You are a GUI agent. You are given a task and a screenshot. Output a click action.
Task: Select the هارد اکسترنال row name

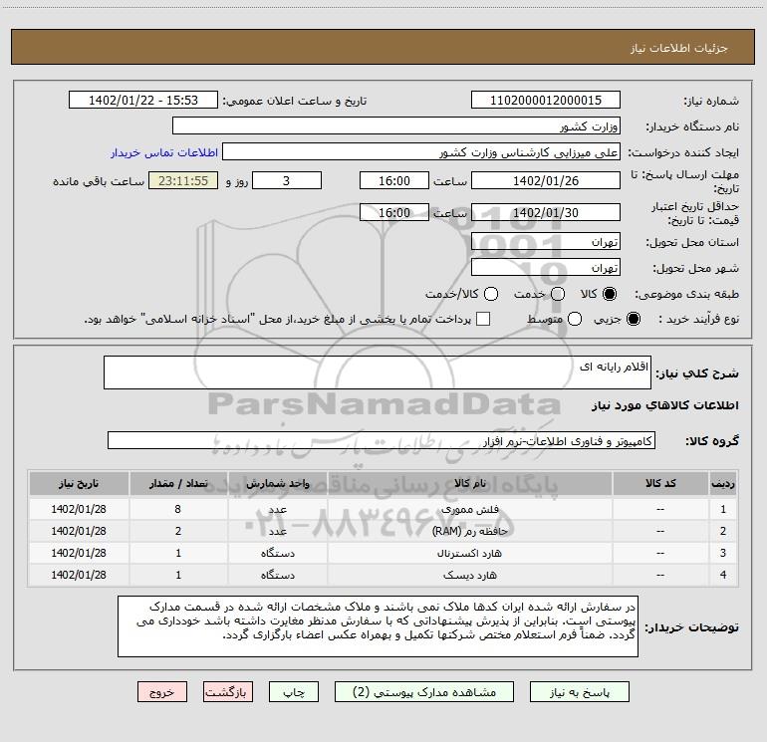pos(469,553)
